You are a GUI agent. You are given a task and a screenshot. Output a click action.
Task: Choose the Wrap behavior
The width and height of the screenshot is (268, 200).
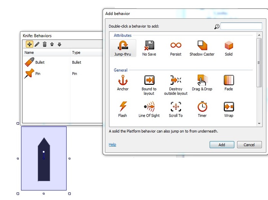229,109
